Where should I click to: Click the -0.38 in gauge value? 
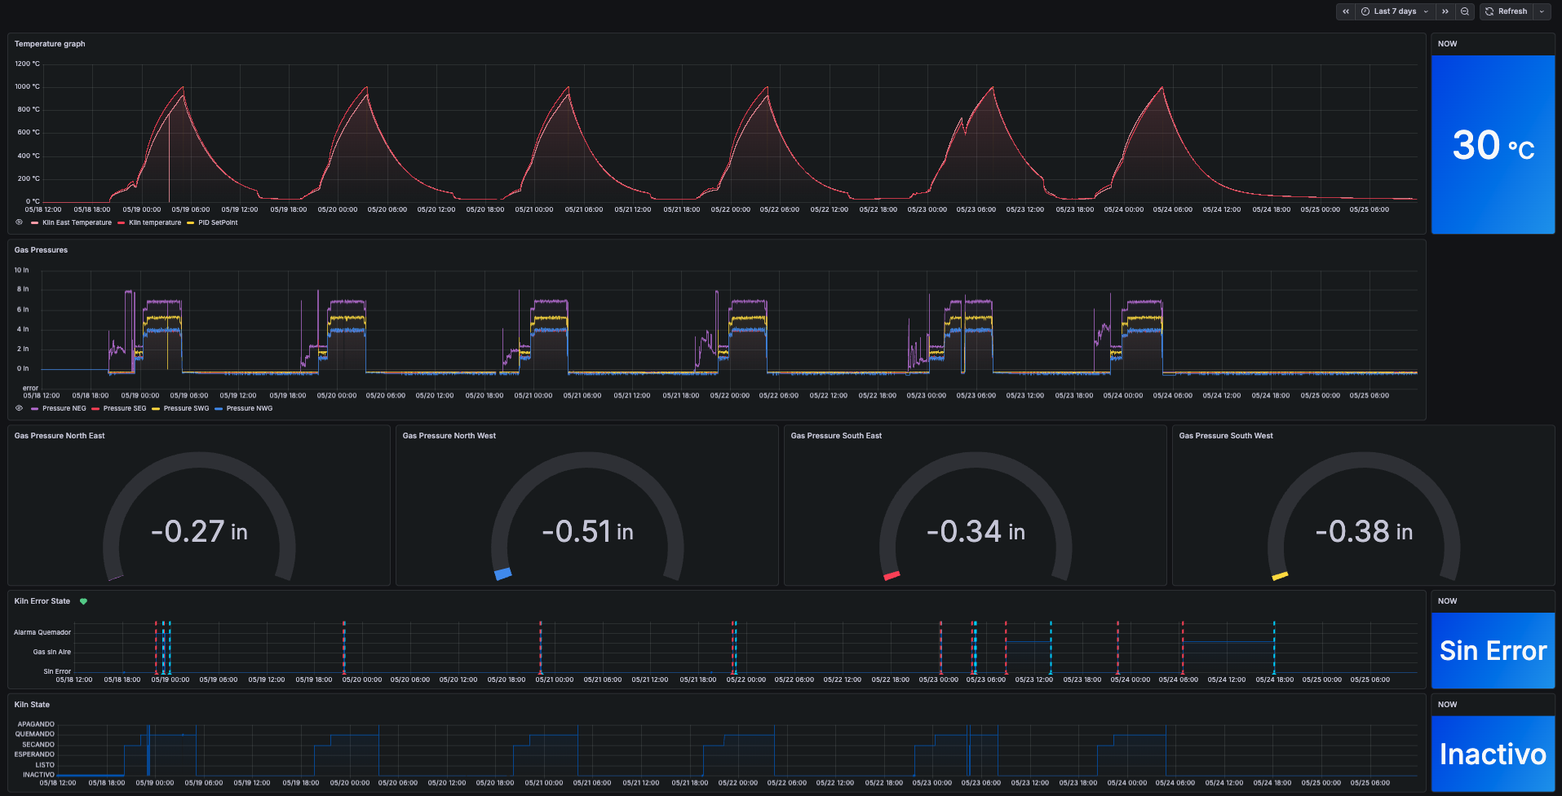pyautogui.click(x=1364, y=532)
